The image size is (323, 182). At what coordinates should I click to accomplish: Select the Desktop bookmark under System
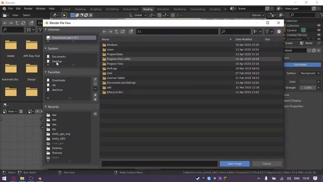click(x=57, y=61)
